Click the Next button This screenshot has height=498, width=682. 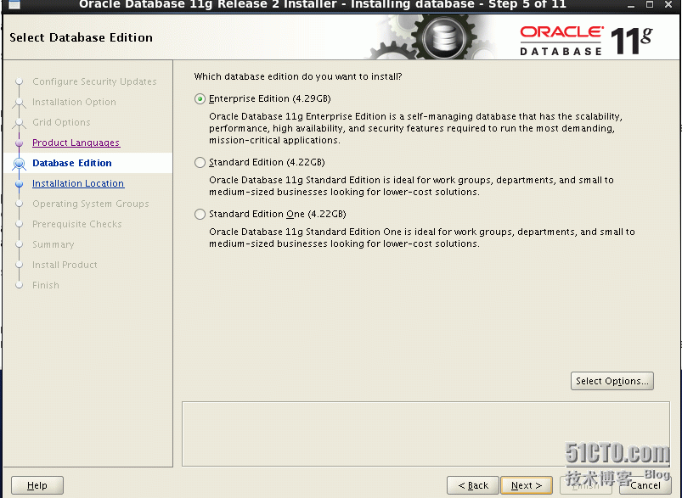pos(527,485)
